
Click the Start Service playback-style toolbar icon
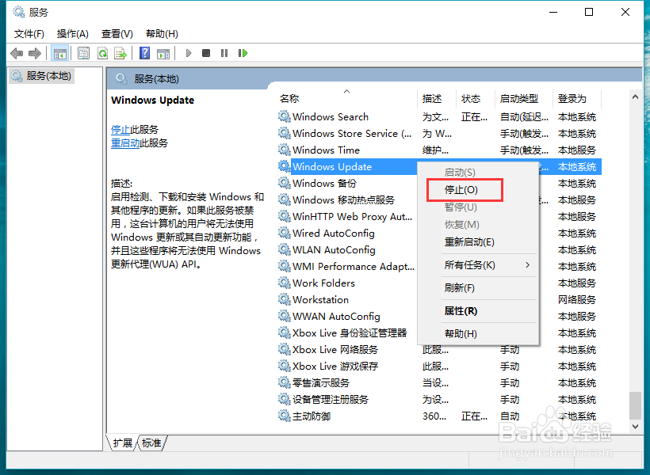[187, 52]
